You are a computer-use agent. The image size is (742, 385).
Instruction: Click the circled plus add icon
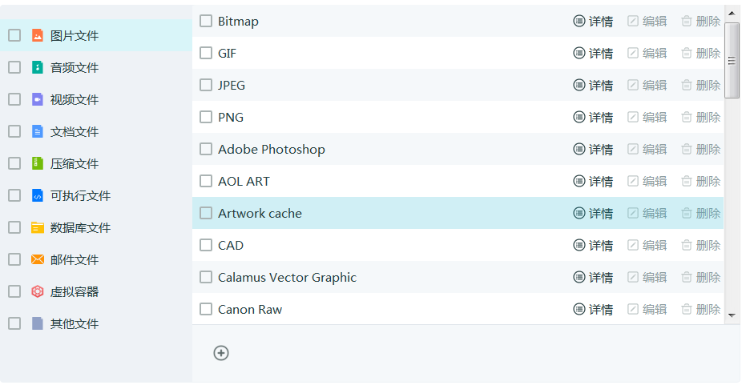[221, 353]
